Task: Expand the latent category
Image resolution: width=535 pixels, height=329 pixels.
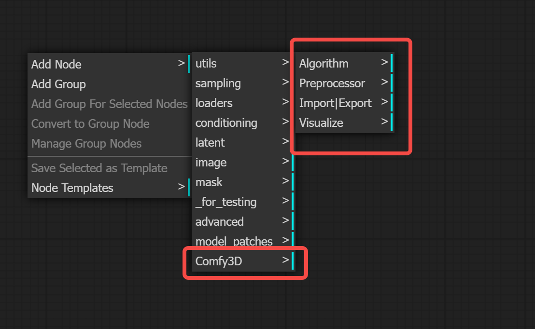Action: coord(242,142)
